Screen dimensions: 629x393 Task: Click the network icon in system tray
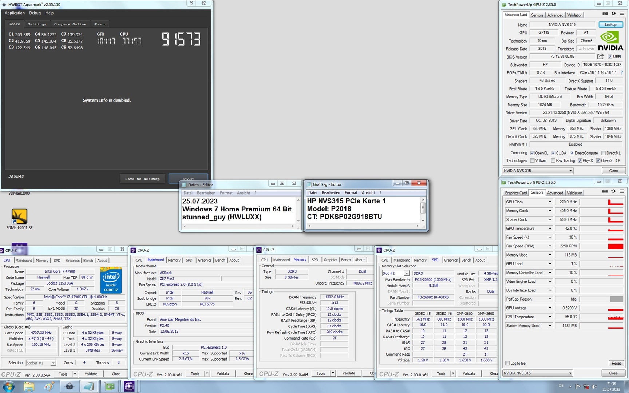pos(586,386)
